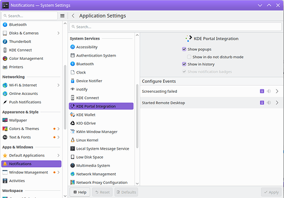The height and width of the screenshot is (198, 284).
Task: Expand the Screencasting failed event
Action: pyautogui.click(x=277, y=91)
